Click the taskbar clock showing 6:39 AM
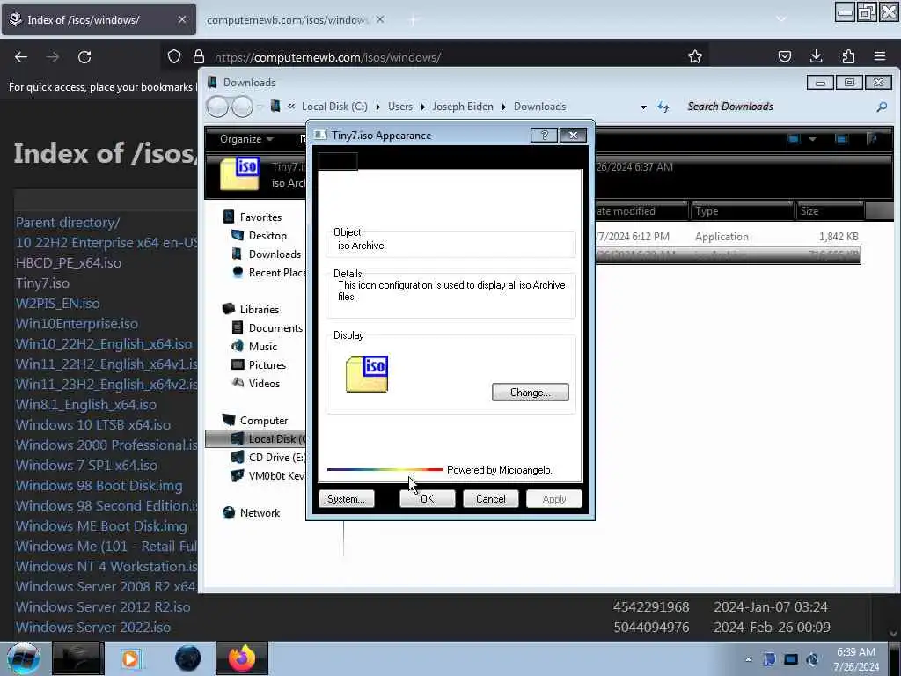The width and height of the screenshot is (901, 676). tap(855, 659)
